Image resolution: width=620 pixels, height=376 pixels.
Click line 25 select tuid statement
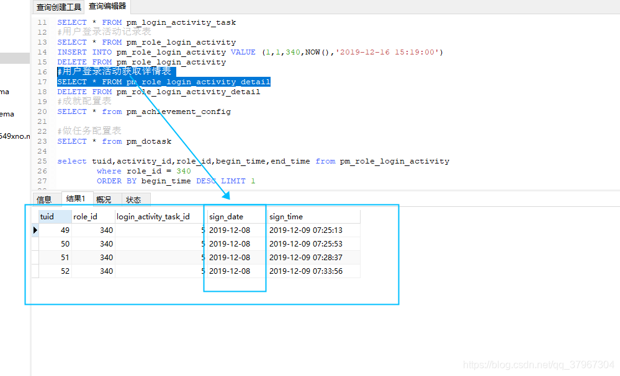tap(253, 161)
